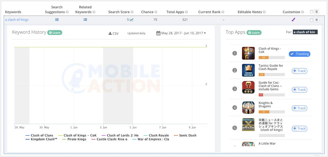This screenshot has height=157, width=328.
Task: Click the Tactics Guide for Clash Royale app icon
Action: (x=248, y=70)
